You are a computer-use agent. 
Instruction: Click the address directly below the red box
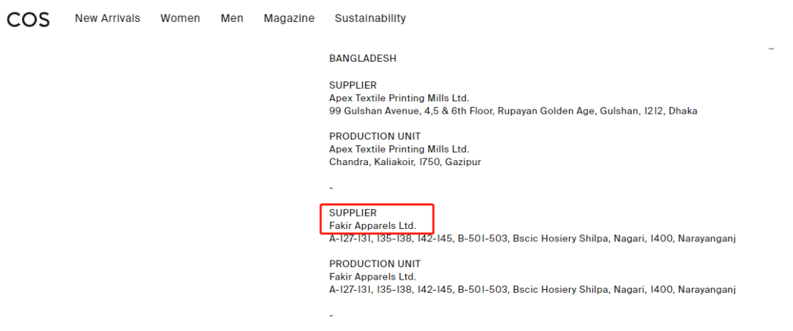coord(532,239)
